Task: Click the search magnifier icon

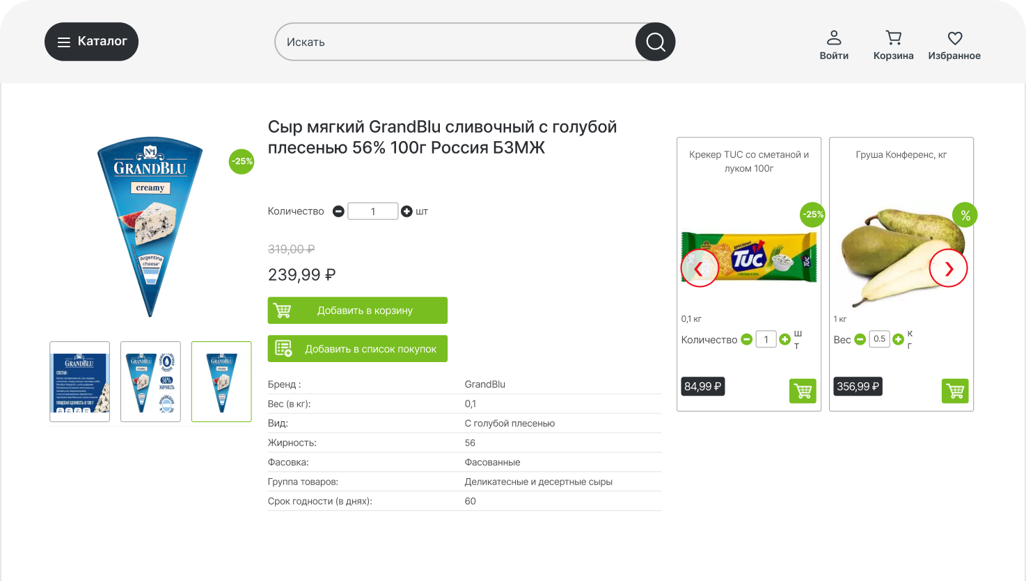Action: click(655, 42)
